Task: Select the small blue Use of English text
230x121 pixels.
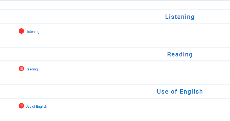Action: pyautogui.click(x=36, y=107)
